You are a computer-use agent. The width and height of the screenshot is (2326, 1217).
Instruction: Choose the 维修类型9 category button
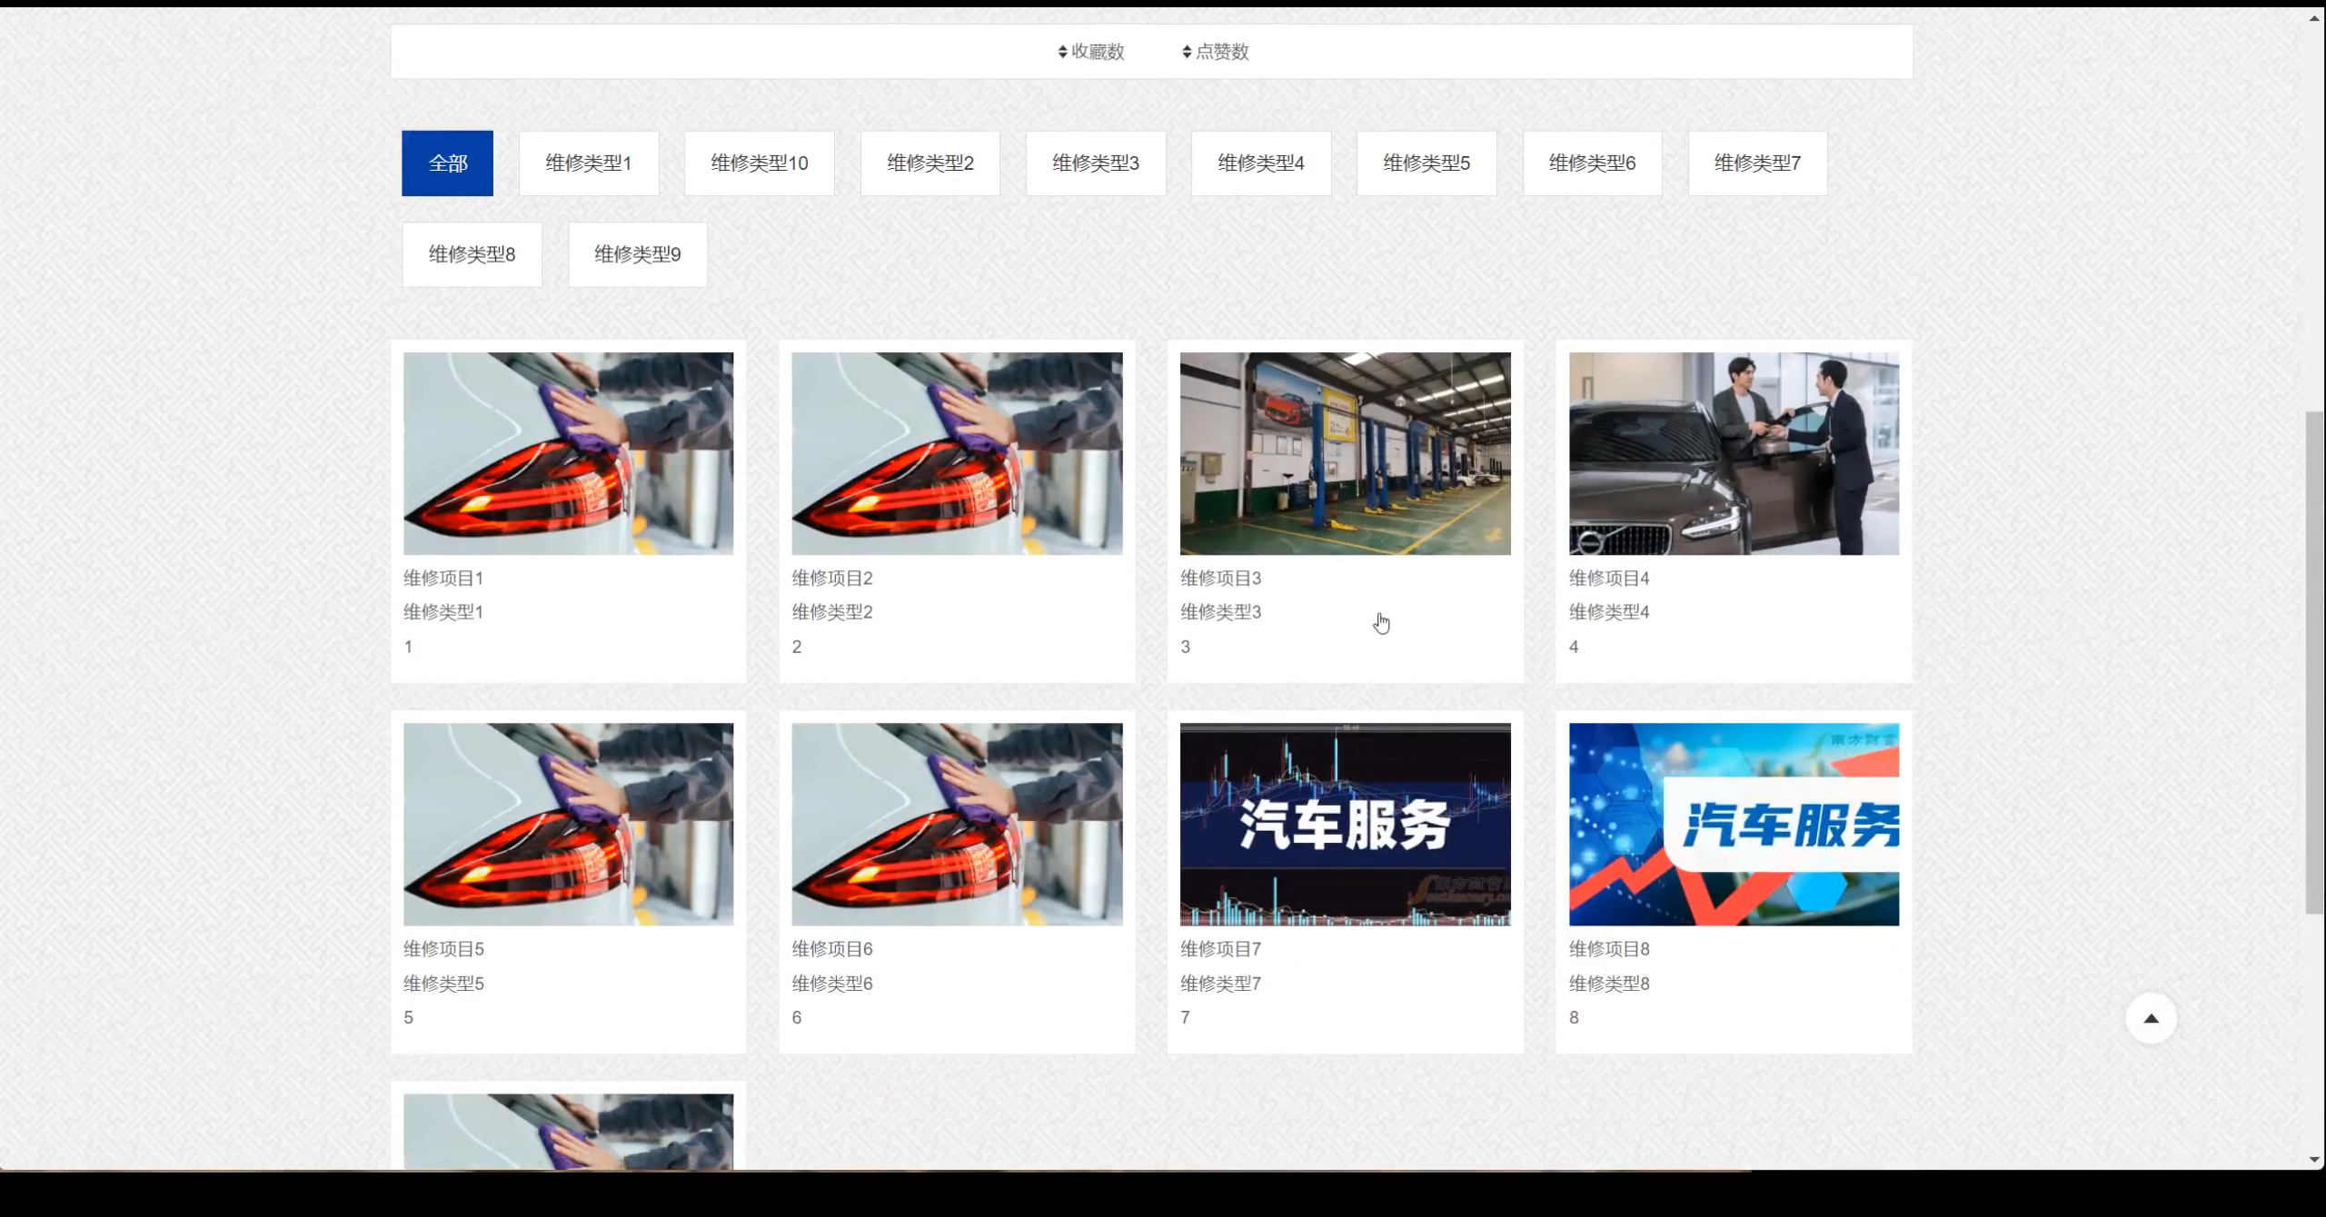638,254
